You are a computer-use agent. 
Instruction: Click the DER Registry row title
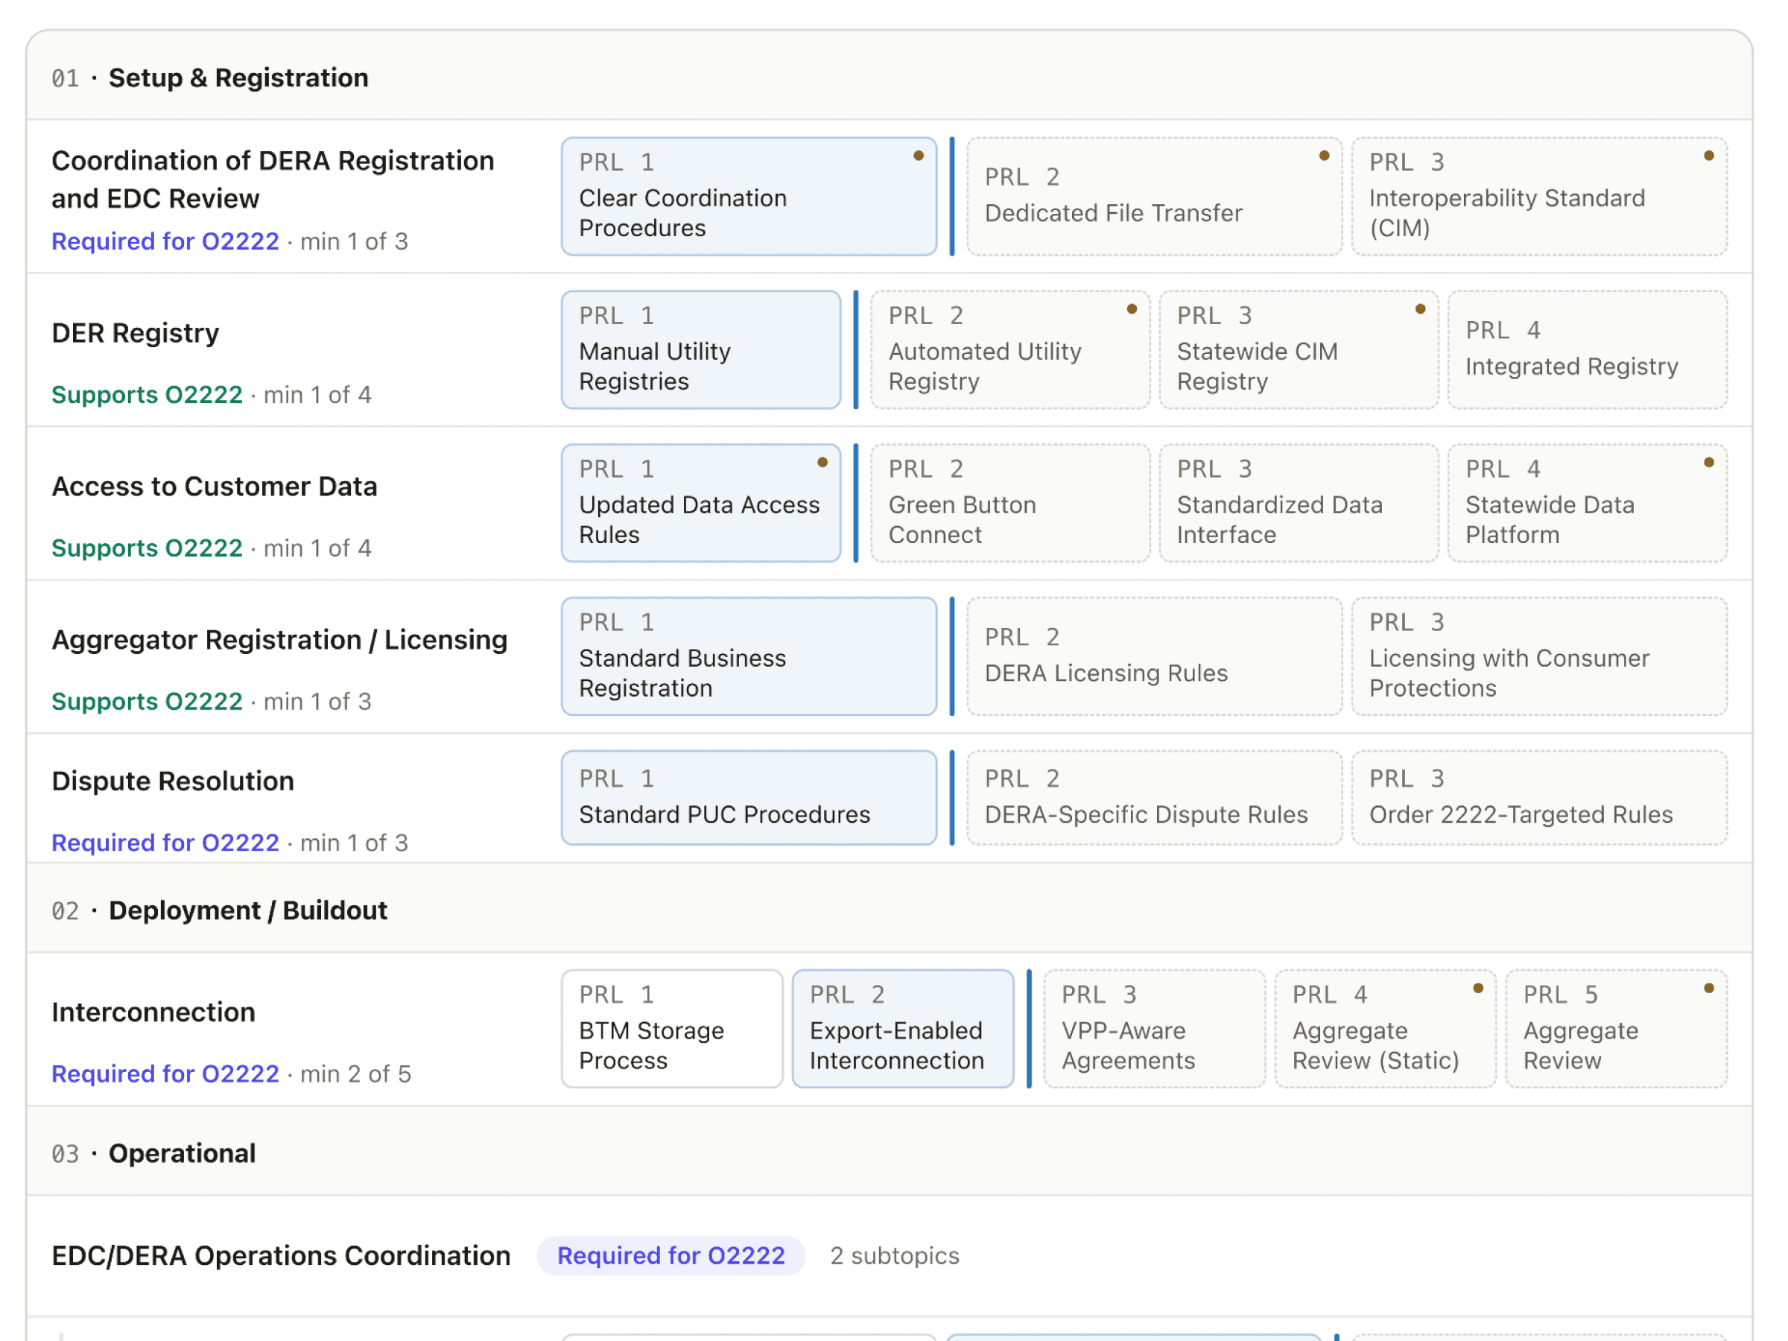click(x=135, y=333)
